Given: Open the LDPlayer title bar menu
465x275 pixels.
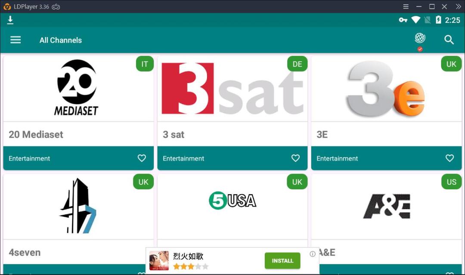Looking at the screenshot, I should (x=406, y=6).
